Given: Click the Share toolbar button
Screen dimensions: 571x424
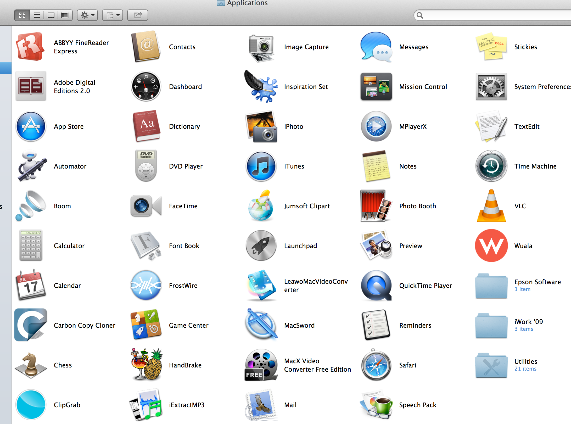Looking at the screenshot, I should pos(138,15).
